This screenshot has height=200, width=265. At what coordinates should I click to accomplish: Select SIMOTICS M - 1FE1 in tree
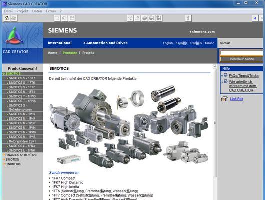(22, 92)
